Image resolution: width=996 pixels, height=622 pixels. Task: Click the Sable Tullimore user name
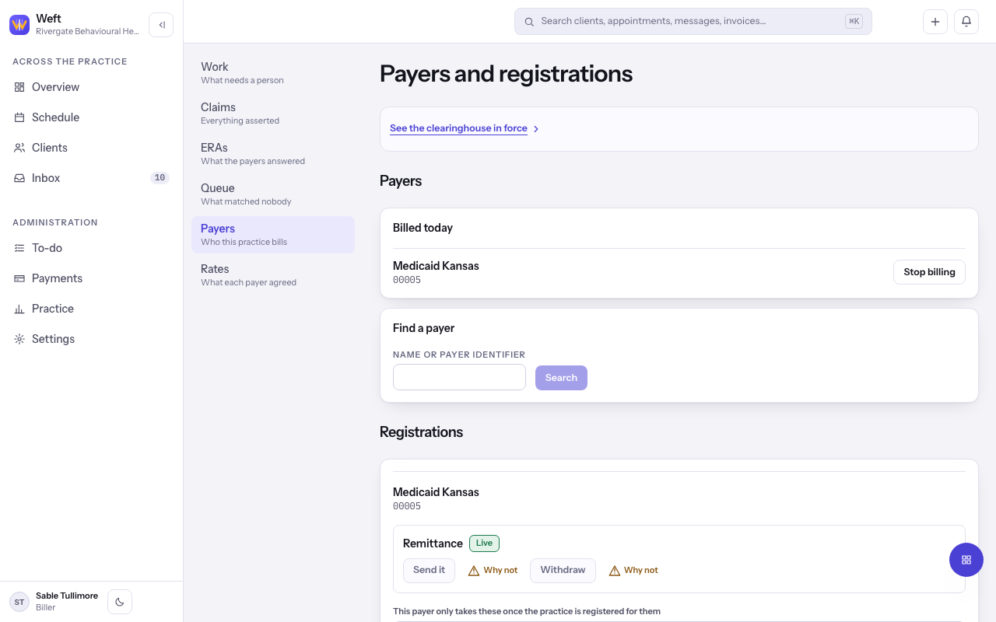67,596
